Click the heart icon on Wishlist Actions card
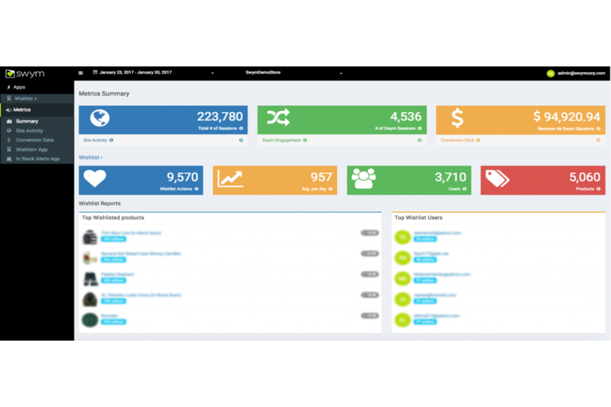This screenshot has width=611, height=407. 95,179
